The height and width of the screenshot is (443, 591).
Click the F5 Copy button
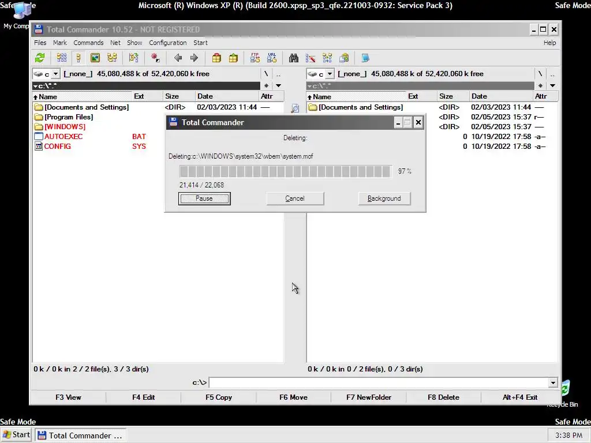219,397
